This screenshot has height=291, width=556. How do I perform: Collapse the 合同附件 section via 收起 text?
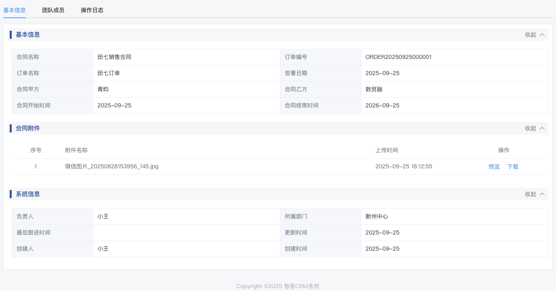[530, 128]
